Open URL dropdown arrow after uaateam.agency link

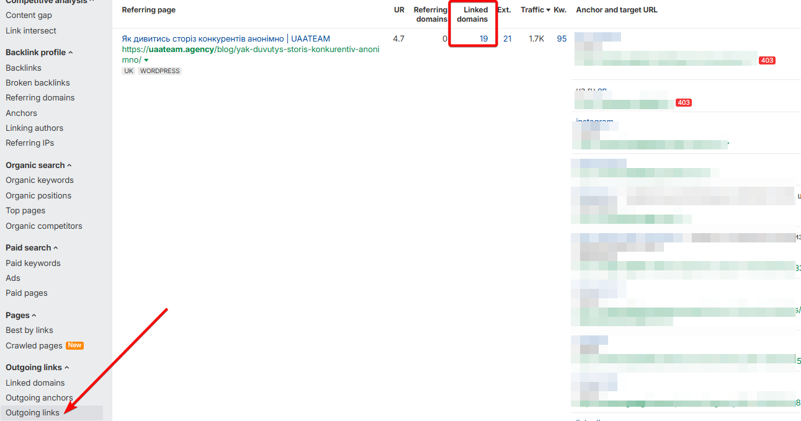point(146,60)
